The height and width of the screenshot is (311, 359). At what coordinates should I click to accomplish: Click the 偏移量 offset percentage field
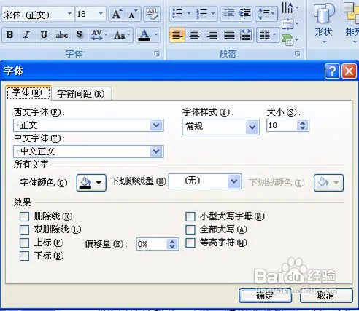point(152,244)
